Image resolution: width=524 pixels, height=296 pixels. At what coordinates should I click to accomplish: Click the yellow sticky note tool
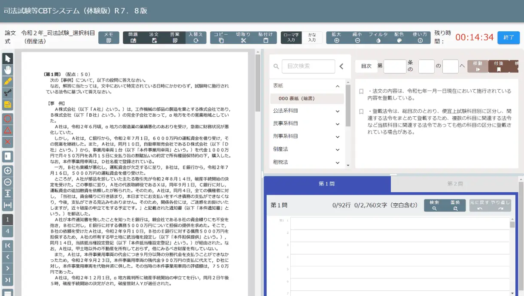[x=8, y=104]
